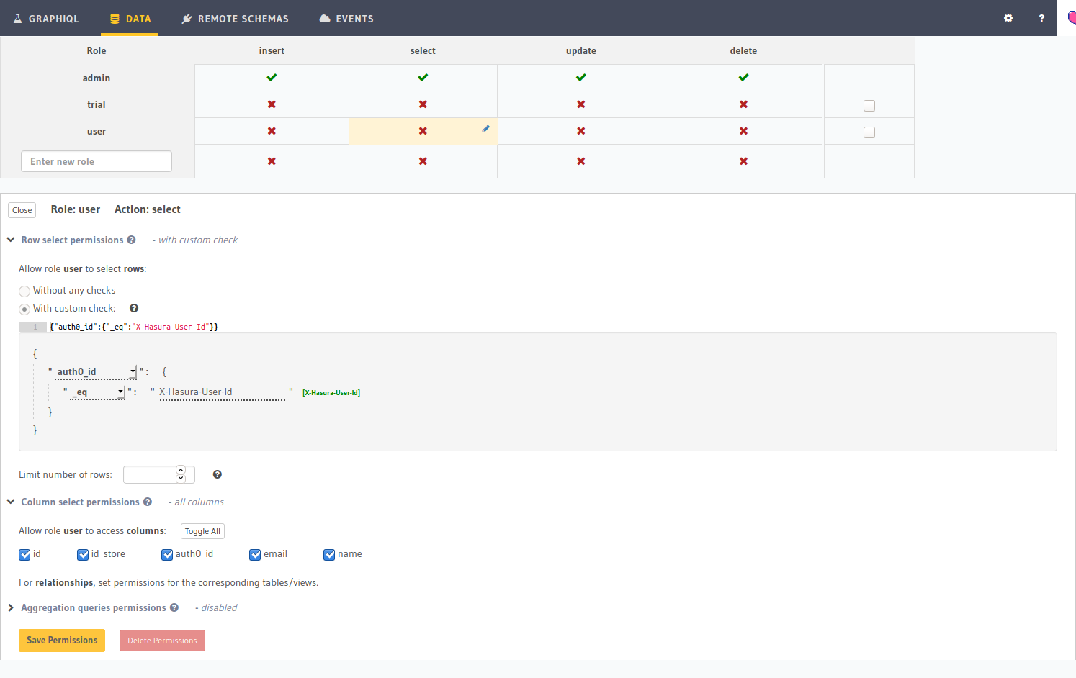Viewport: 1076px width, 678px height.
Task: Click the admin delete green checkmark
Action: tap(743, 78)
